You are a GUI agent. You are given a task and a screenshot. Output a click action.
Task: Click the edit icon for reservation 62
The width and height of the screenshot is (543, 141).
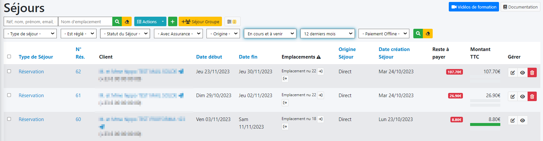512,73
